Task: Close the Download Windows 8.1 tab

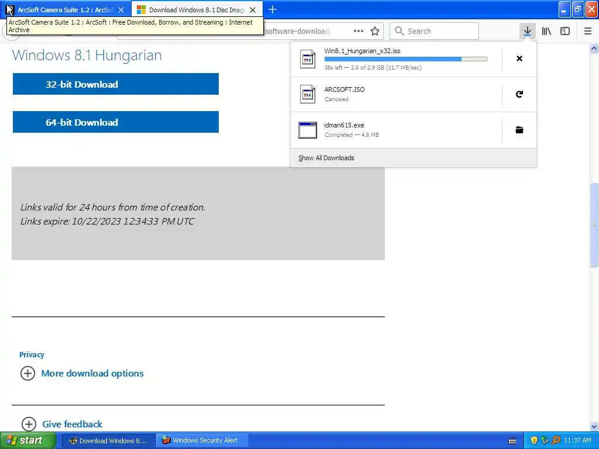Action: 253,10
